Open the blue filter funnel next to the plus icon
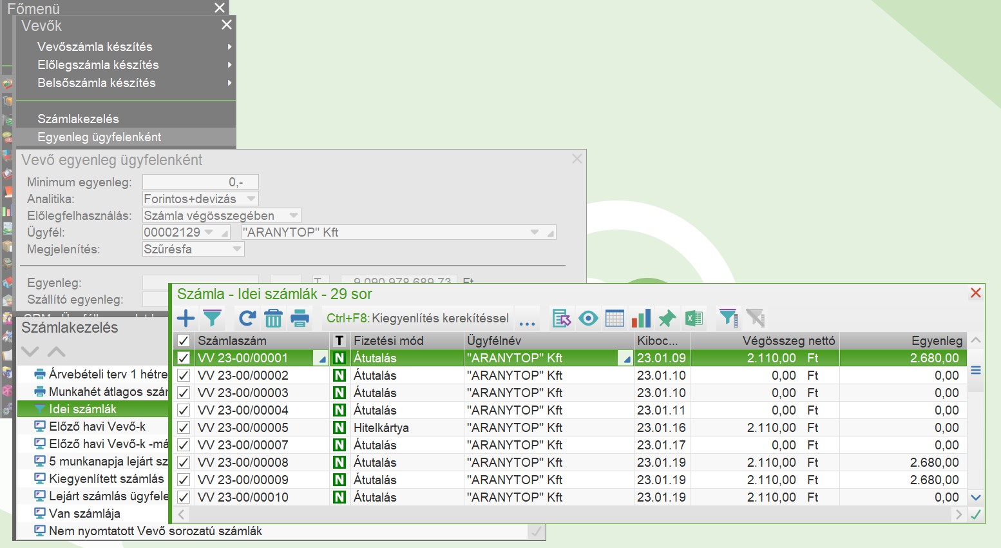The image size is (1001, 548). coord(212,318)
